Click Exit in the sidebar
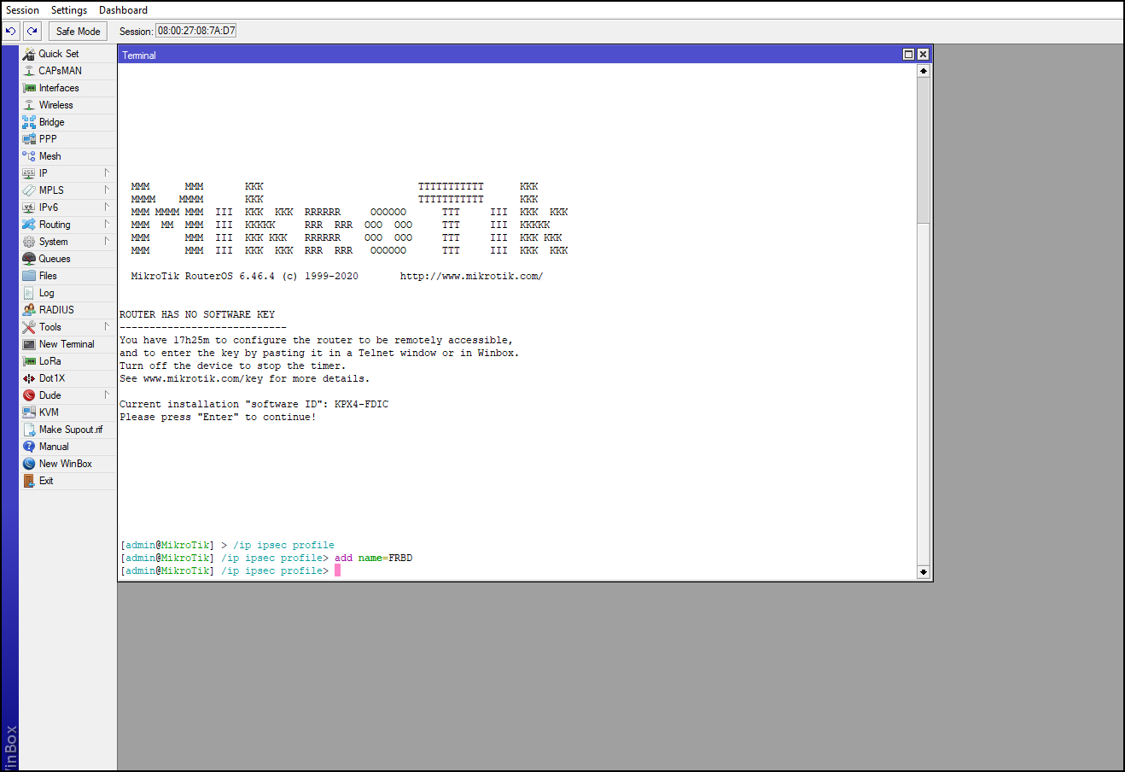This screenshot has height=772, width=1125. click(44, 480)
